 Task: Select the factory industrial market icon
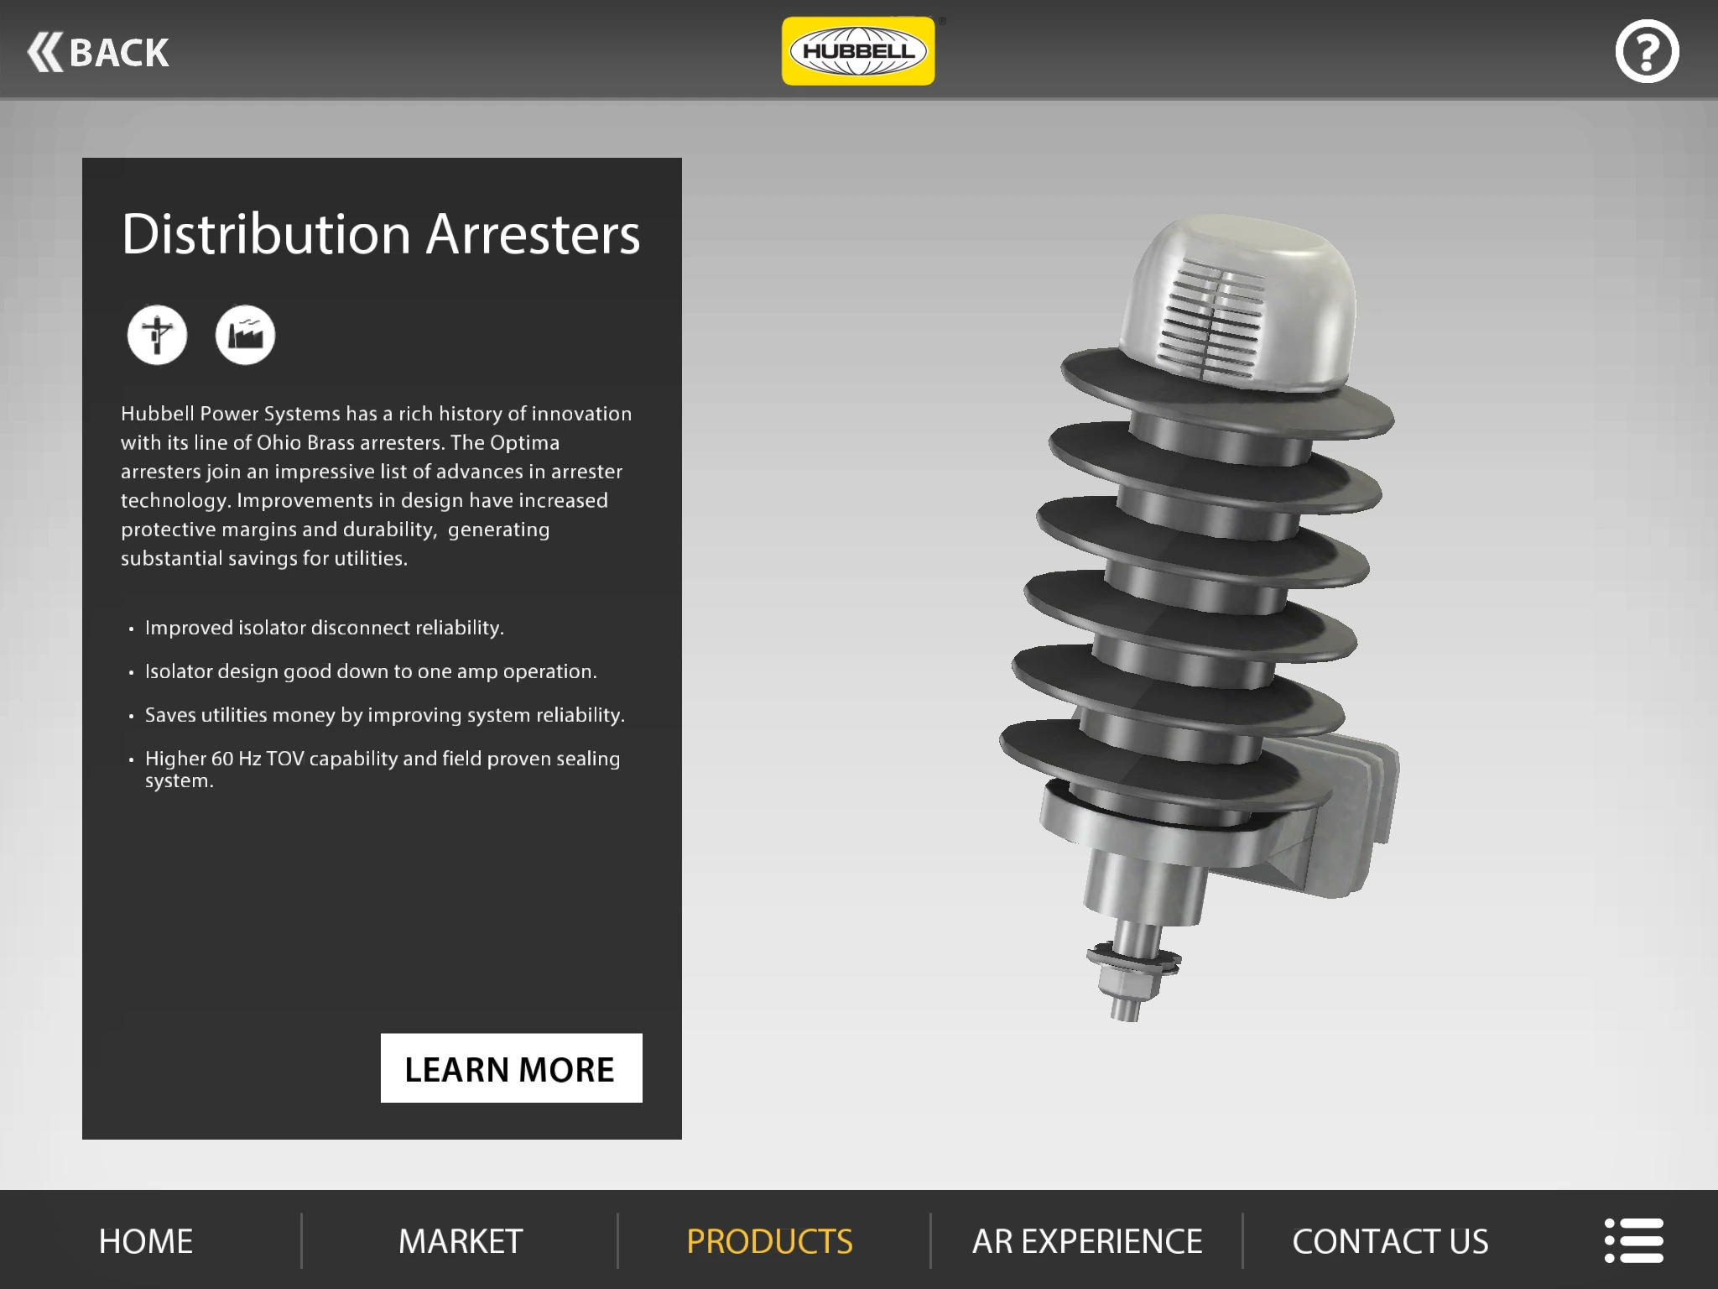coord(245,335)
